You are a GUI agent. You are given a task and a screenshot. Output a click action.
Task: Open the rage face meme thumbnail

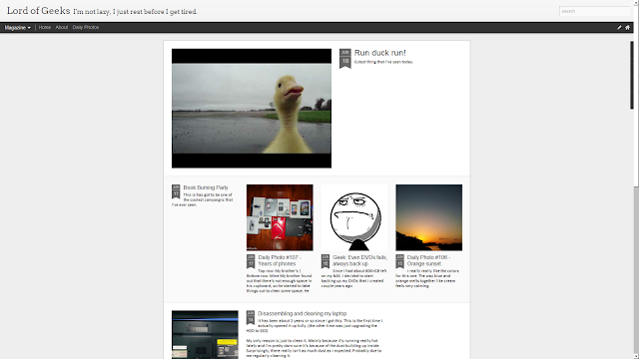(x=354, y=217)
